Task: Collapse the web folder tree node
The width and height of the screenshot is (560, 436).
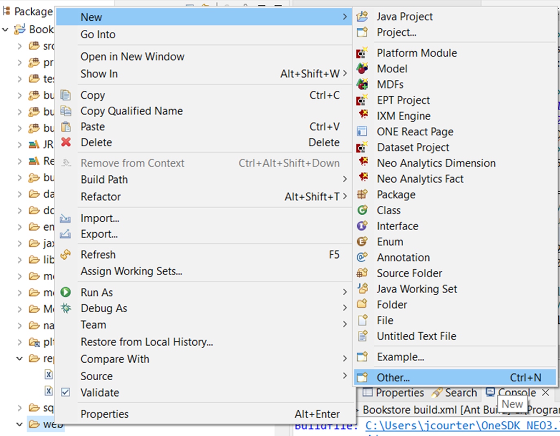Action: (20, 424)
